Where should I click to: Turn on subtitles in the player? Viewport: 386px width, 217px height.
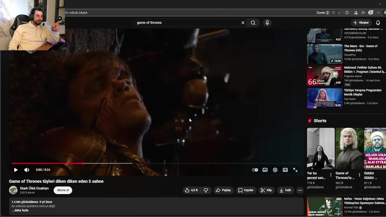(265, 170)
